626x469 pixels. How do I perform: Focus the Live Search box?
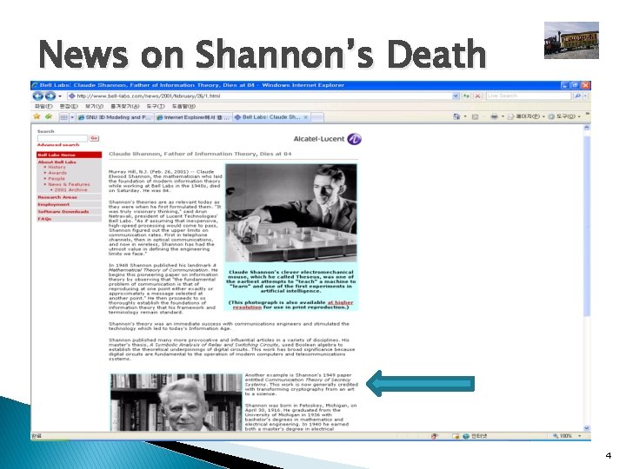pos(529,96)
